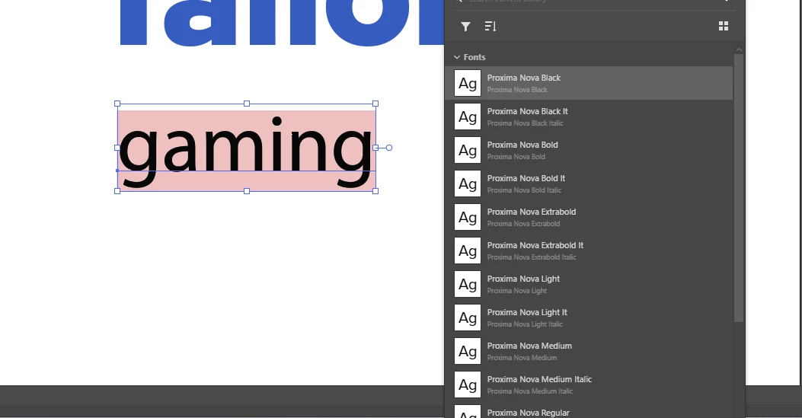The height and width of the screenshot is (418, 802).
Task: Click the Ag thumbnail for Proxima Nova Black It
Action: point(468,117)
